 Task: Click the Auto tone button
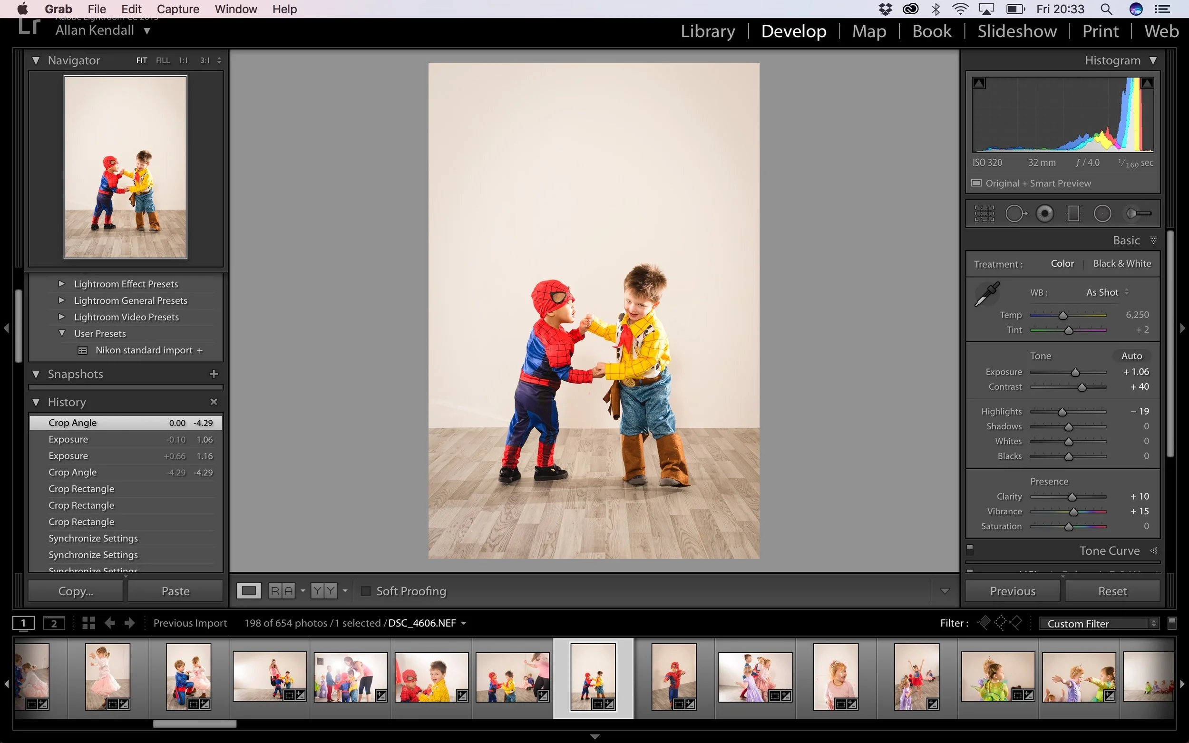(1132, 355)
